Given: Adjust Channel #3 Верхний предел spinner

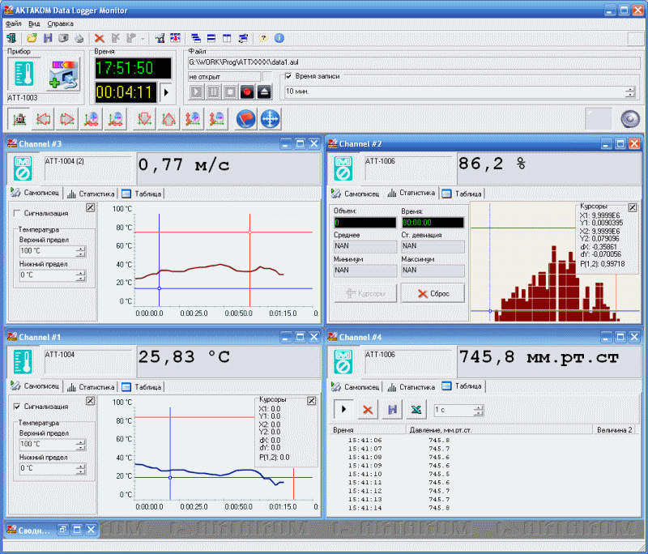Looking at the screenshot, I should coord(80,251).
